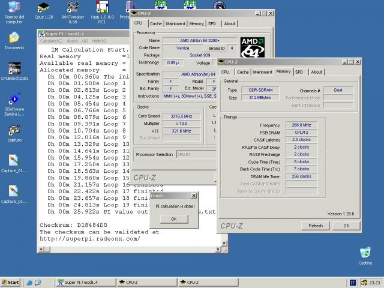The width and height of the screenshot is (384, 288).
Task: Open the Start menu
Action: tap(10, 283)
